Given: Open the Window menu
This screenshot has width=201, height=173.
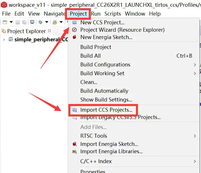Looking at the screenshot, I should click(x=135, y=14).
